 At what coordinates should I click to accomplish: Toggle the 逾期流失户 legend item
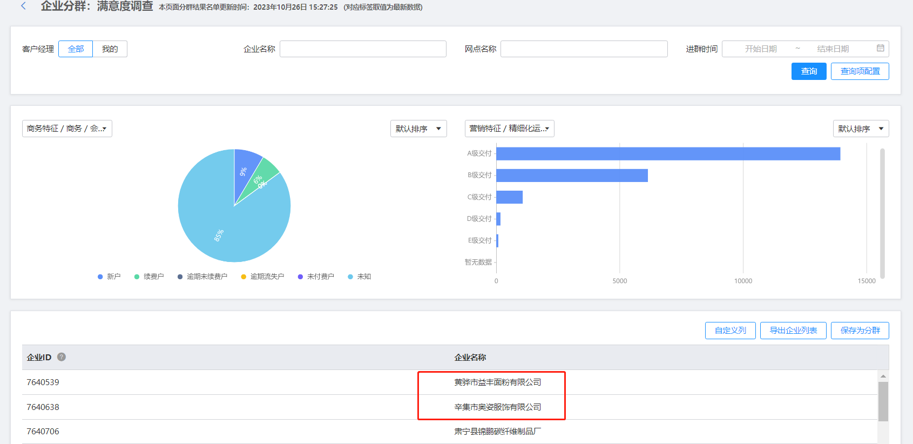[262, 277]
